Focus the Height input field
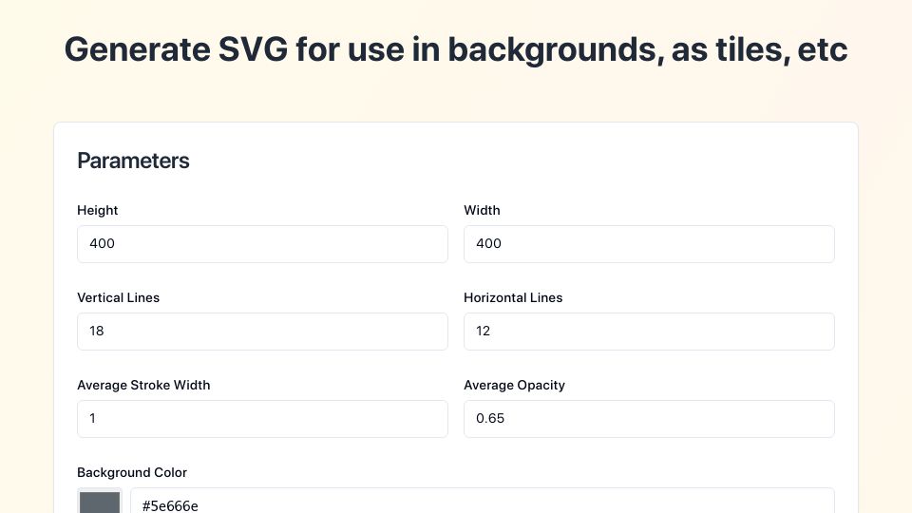 pyautogui.click(x=262, y=244)
